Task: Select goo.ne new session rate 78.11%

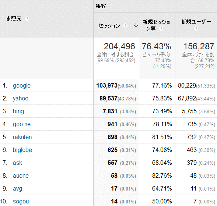Action: click(x=162, y=124)
